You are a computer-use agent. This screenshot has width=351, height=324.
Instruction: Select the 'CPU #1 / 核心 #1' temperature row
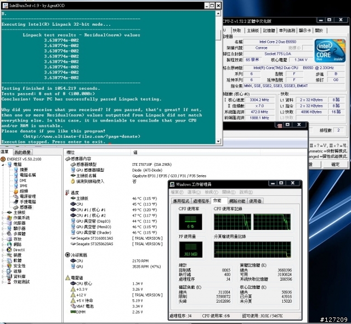coord(114,210)
